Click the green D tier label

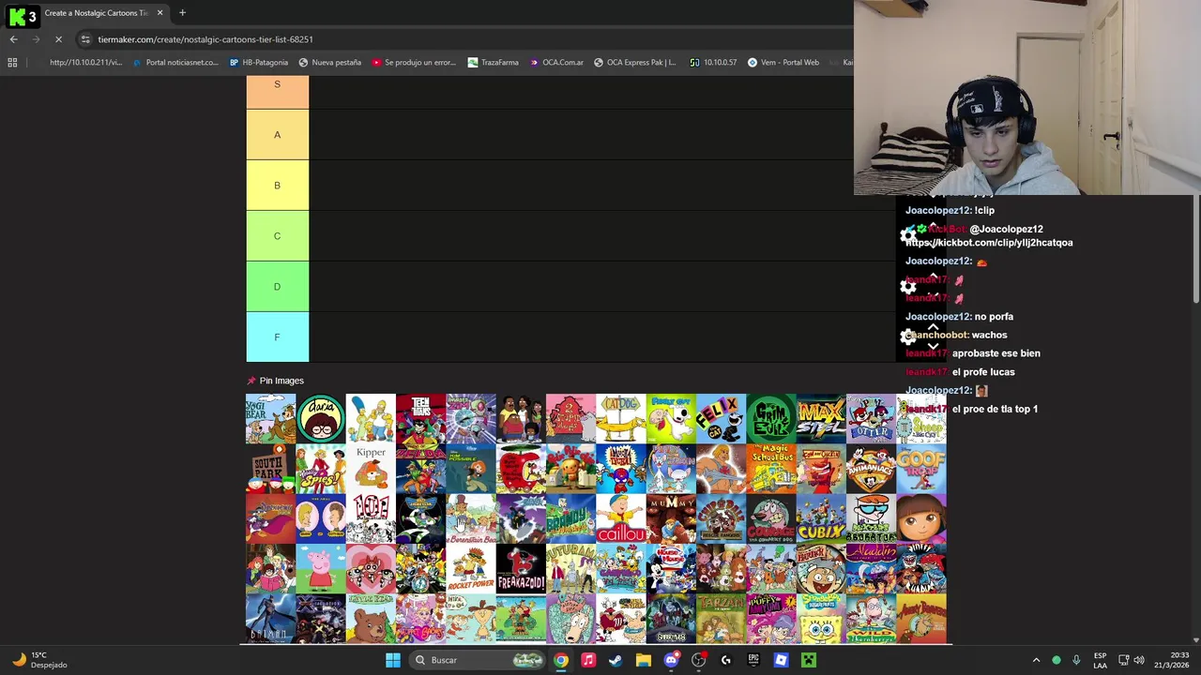click(277, 287)
